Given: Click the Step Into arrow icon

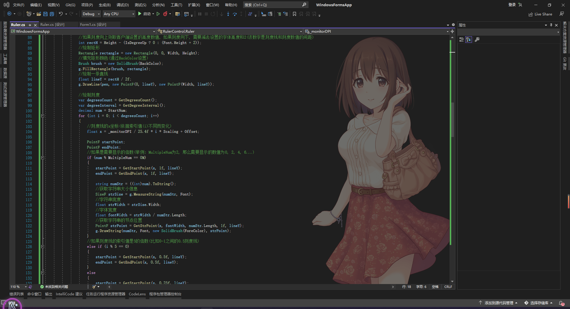Looking at the screenshot, I should coord(228,14).
